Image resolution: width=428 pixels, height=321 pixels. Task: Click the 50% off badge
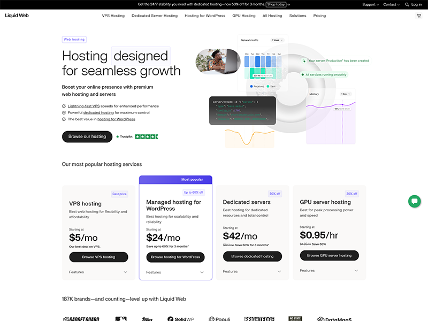coord(275,194)
